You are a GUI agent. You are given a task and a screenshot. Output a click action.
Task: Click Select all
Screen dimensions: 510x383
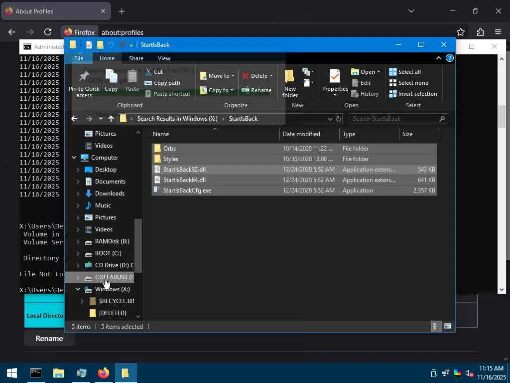click(x=405, y=72)
